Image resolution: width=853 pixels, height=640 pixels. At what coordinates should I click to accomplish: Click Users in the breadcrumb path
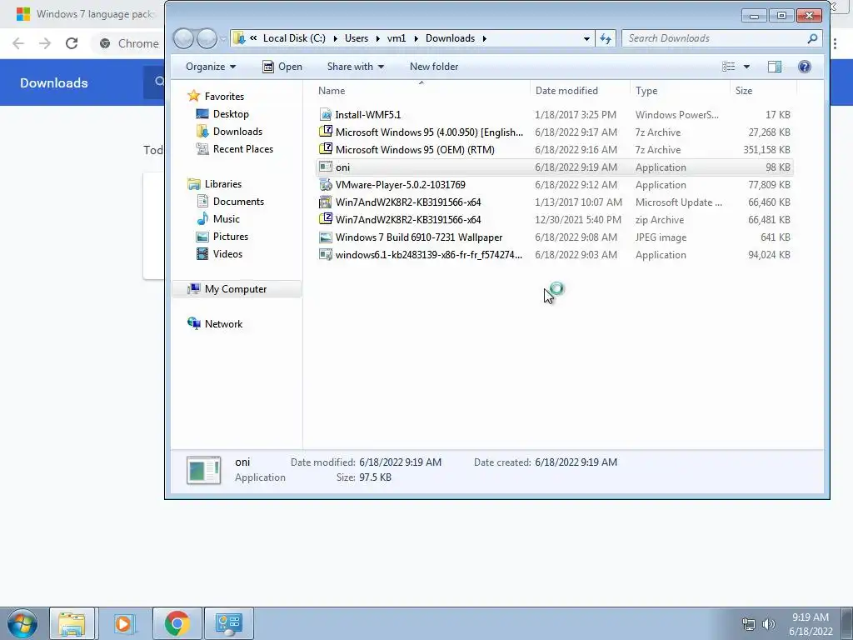(x=357, y=38)
